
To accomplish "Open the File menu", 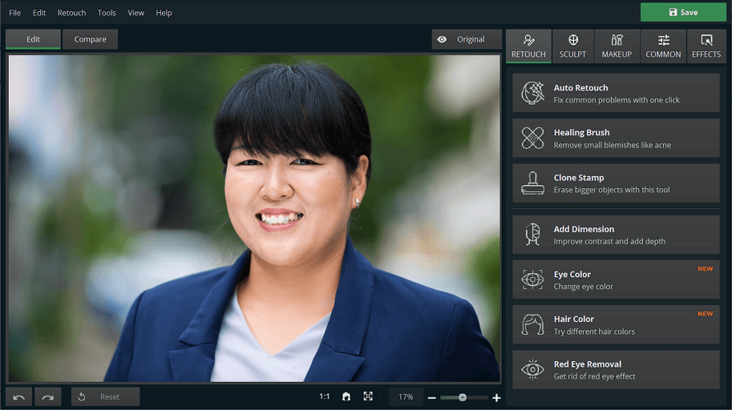I will (15, 13).
